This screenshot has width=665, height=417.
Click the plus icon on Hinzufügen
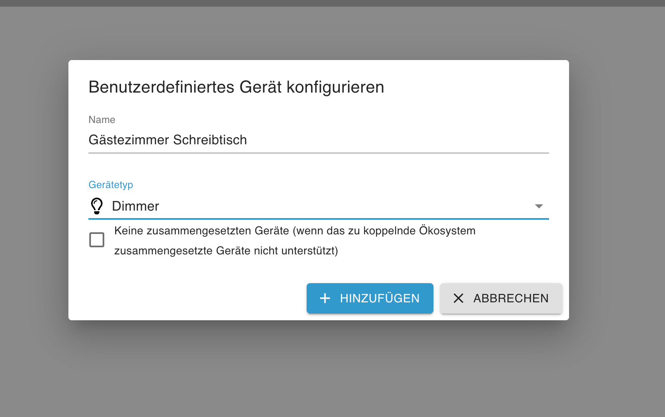pos(325,298)
